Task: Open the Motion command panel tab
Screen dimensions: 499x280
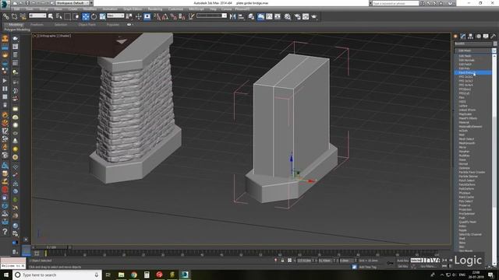Action: pyautogui.click(x=478, y=37)
